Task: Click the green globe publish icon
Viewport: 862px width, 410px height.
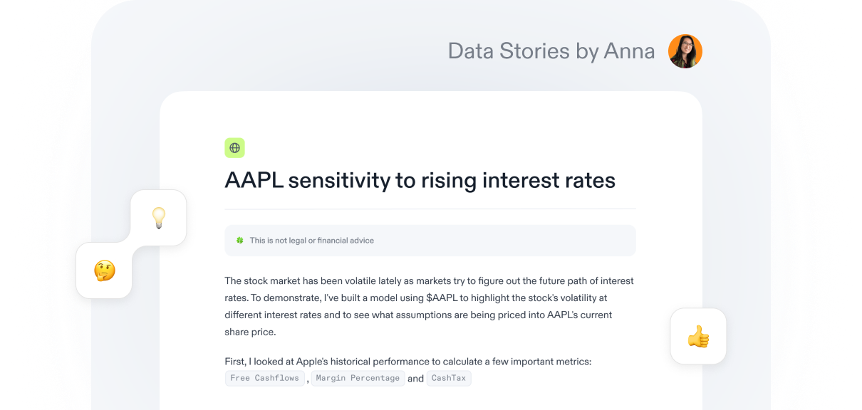Action: (234, 148)
